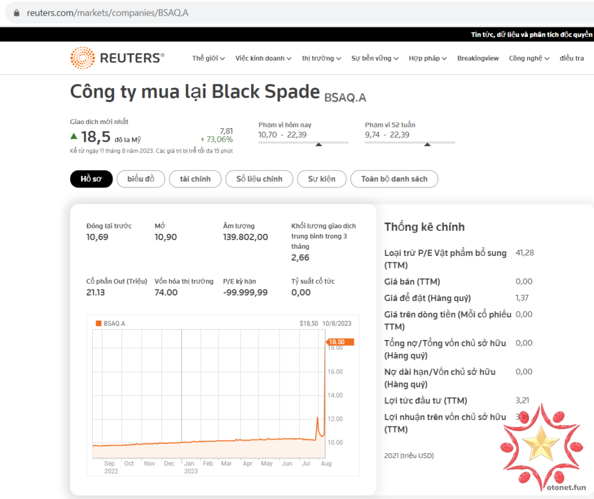
Task: Click the orange 18.50 price tag on chart
Action: click(340, 342)
